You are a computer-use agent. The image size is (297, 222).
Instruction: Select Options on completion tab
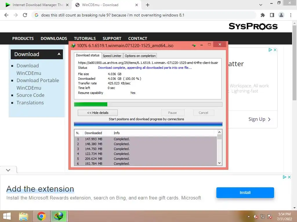[x=140, y=56]
